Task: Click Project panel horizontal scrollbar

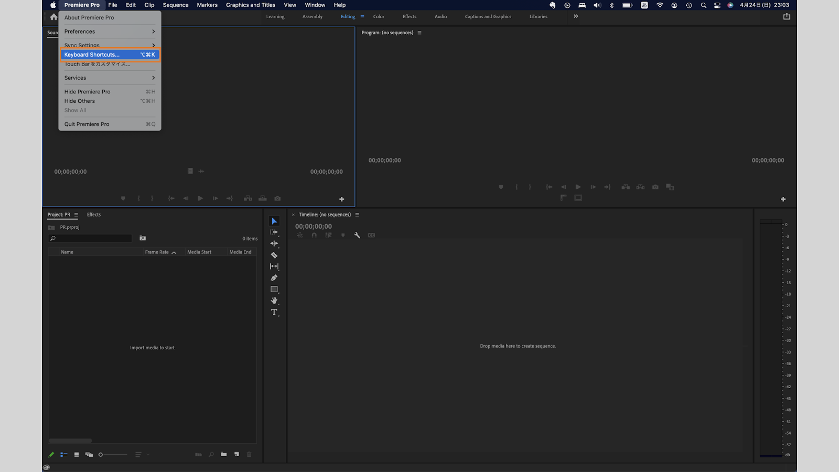Action: 70,441
